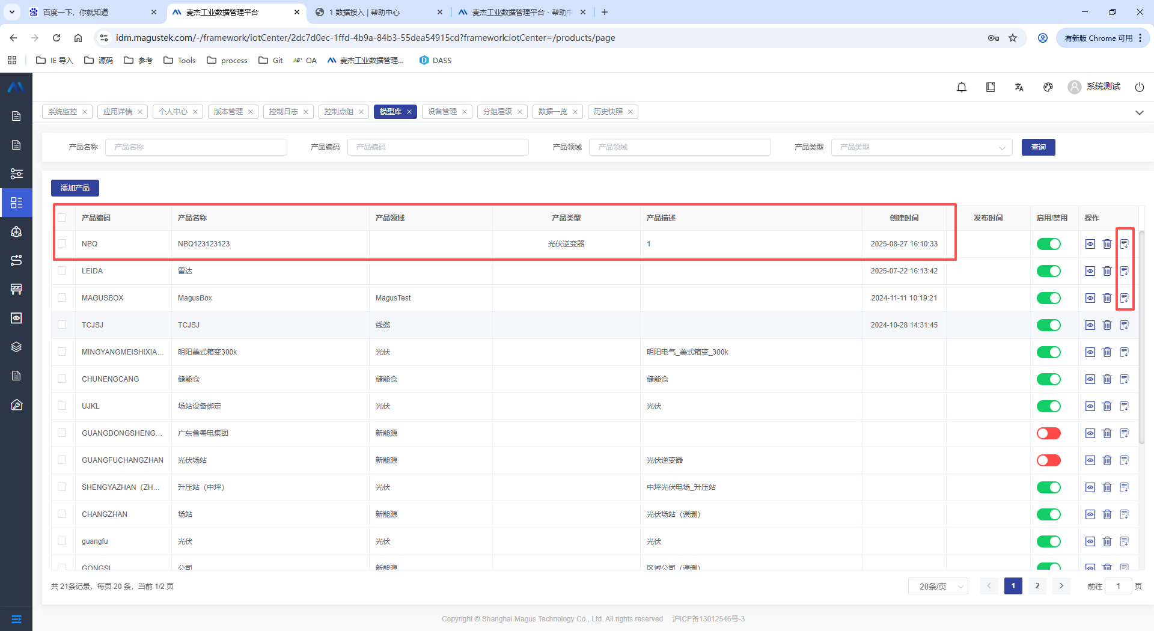Click the 查询 search button
1154x631 pixels.
[x=1038, y=147]
